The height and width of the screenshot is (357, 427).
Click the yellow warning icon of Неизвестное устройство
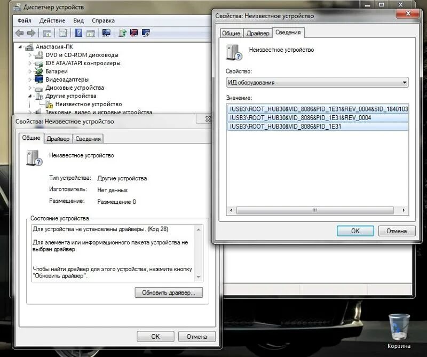click(x=49, y=104)
